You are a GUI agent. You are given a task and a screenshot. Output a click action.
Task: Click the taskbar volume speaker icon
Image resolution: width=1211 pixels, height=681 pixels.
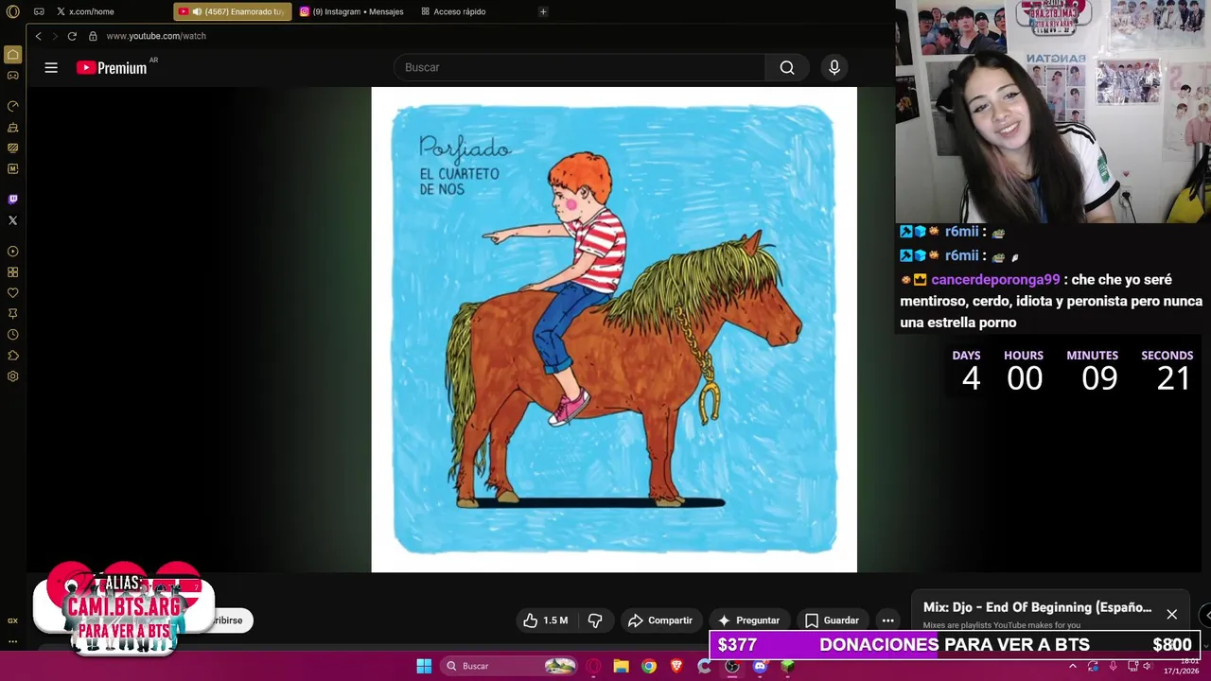point(1147,666)
